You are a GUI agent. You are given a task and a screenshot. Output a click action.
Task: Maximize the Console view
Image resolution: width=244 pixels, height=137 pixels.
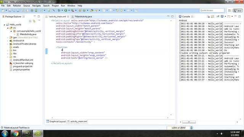point(240,16)
